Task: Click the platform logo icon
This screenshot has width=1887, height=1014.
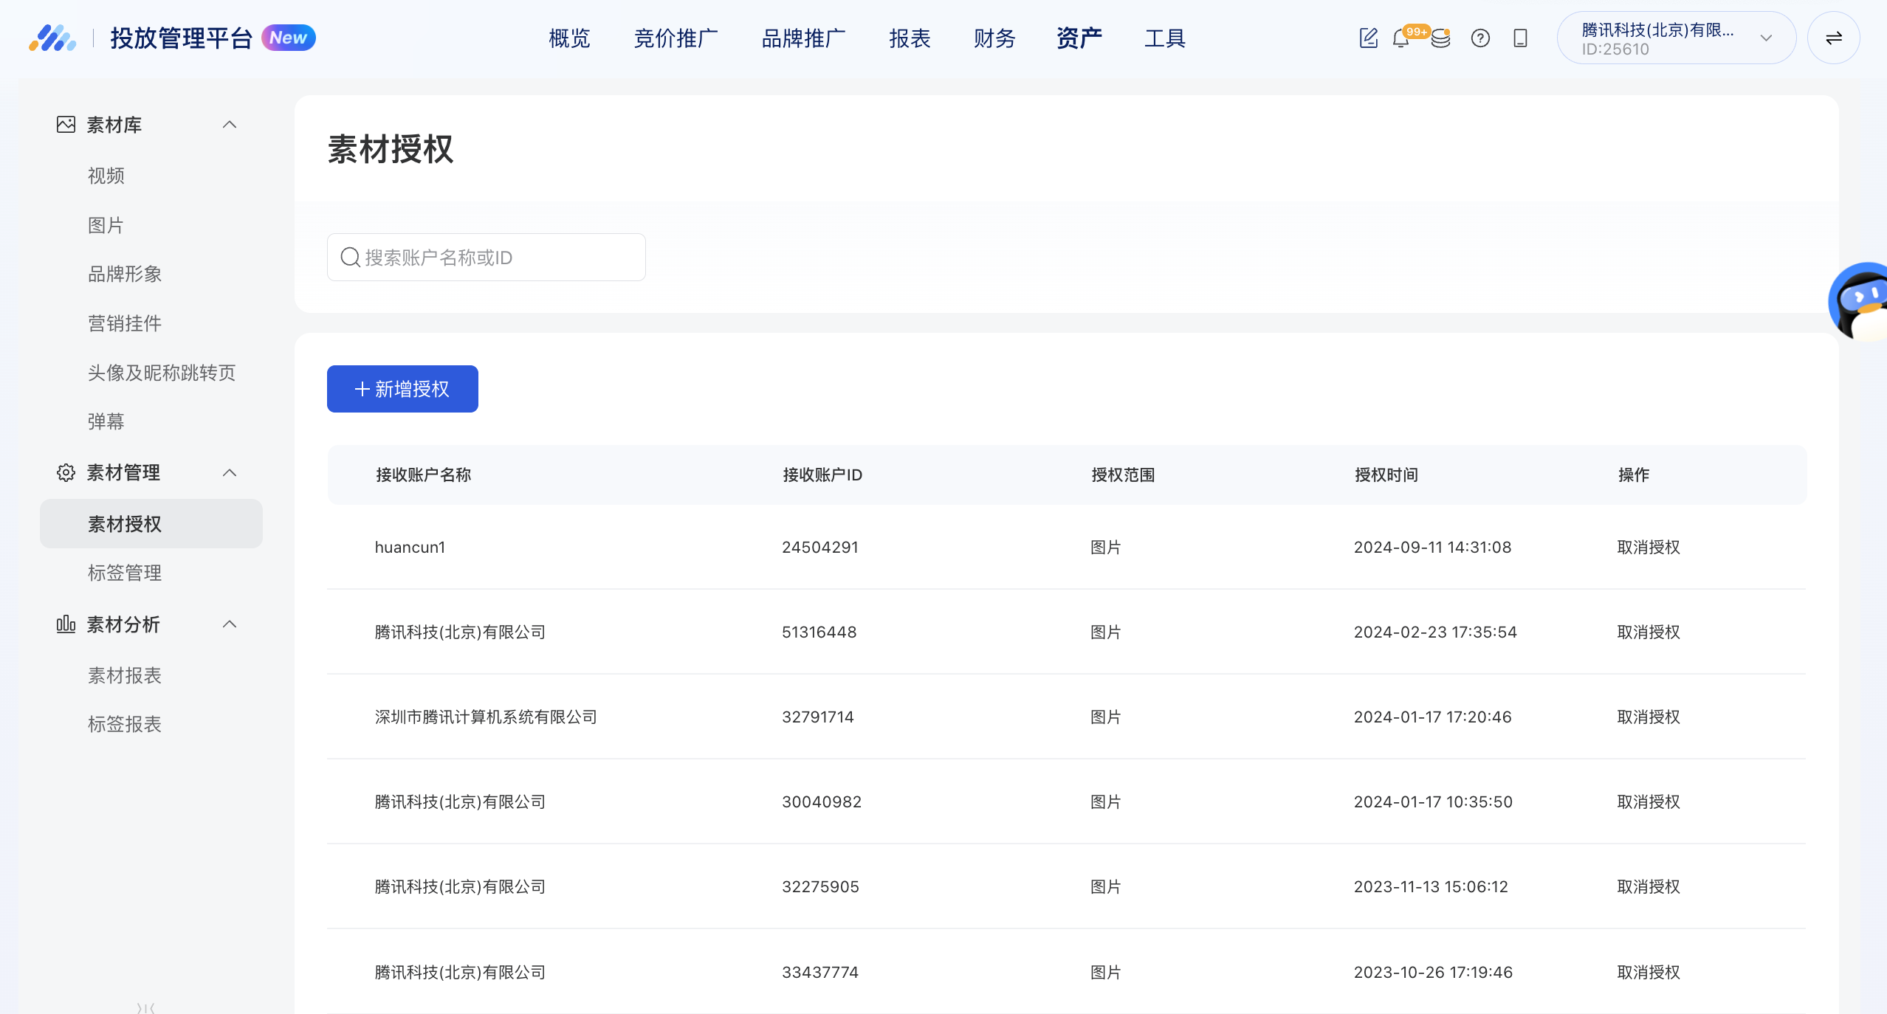Action: 52,38
